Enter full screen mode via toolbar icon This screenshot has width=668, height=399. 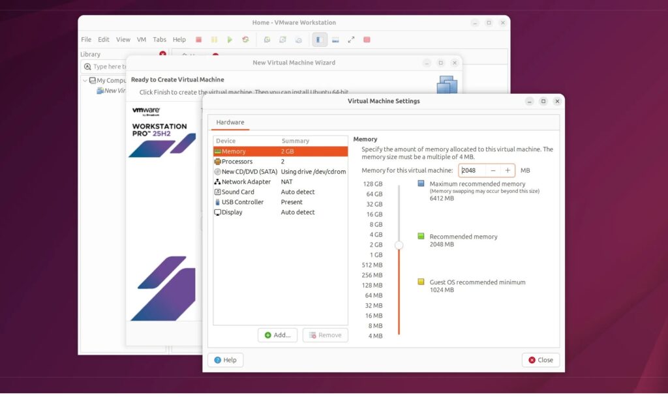(x=351, y=40)
